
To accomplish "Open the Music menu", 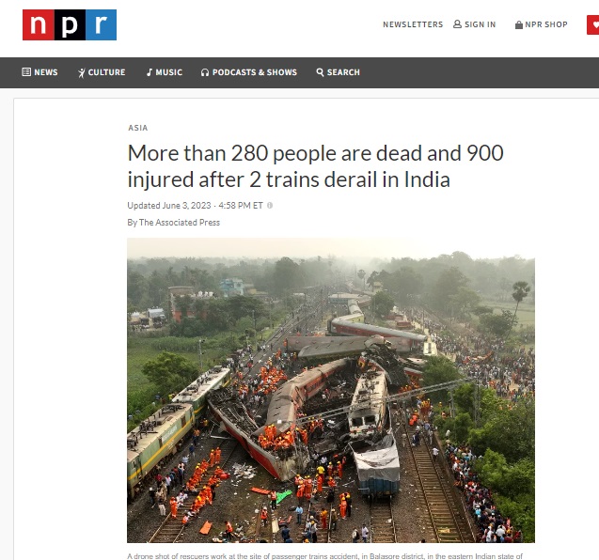I will [x=165, y=72].
